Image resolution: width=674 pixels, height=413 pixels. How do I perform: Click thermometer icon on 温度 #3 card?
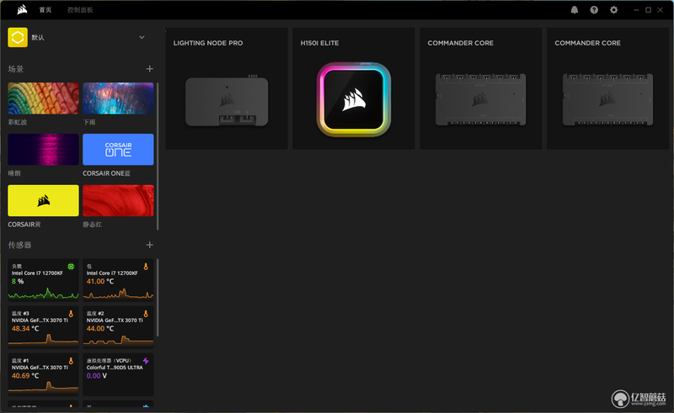click(71, 314)
